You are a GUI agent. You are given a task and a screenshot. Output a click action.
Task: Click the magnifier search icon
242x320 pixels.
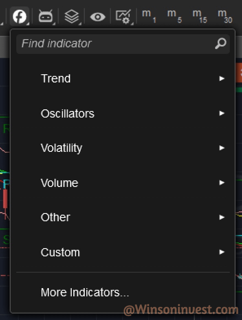coord(221,43)
